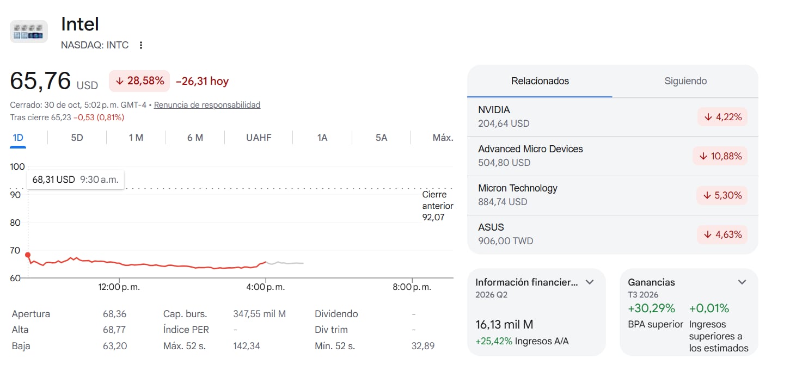Image resolution: width=790 pixels, height=365 pixels.
Task: Click the +0,01% Ingresos superiores value
Action: [709, 308]
